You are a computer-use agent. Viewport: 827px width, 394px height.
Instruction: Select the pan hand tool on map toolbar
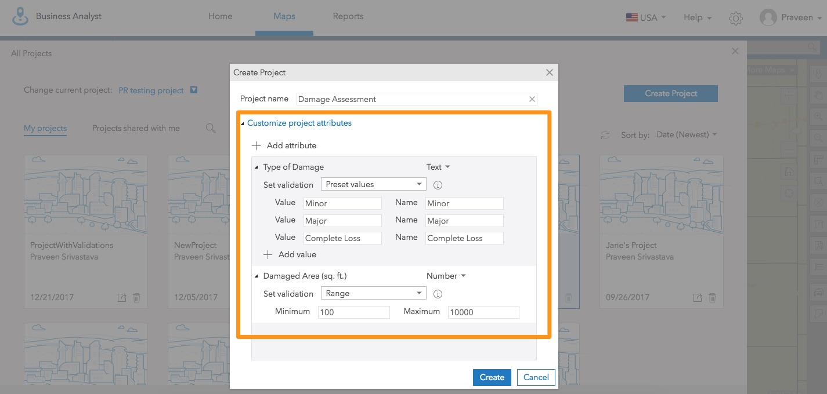point(819,94)
